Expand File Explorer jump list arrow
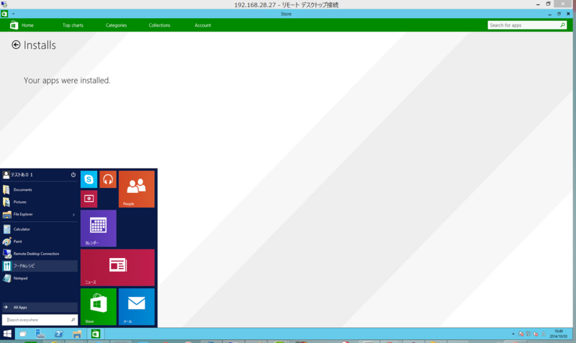This screenshot has width=576, height=343. click(x=74, y=215)
